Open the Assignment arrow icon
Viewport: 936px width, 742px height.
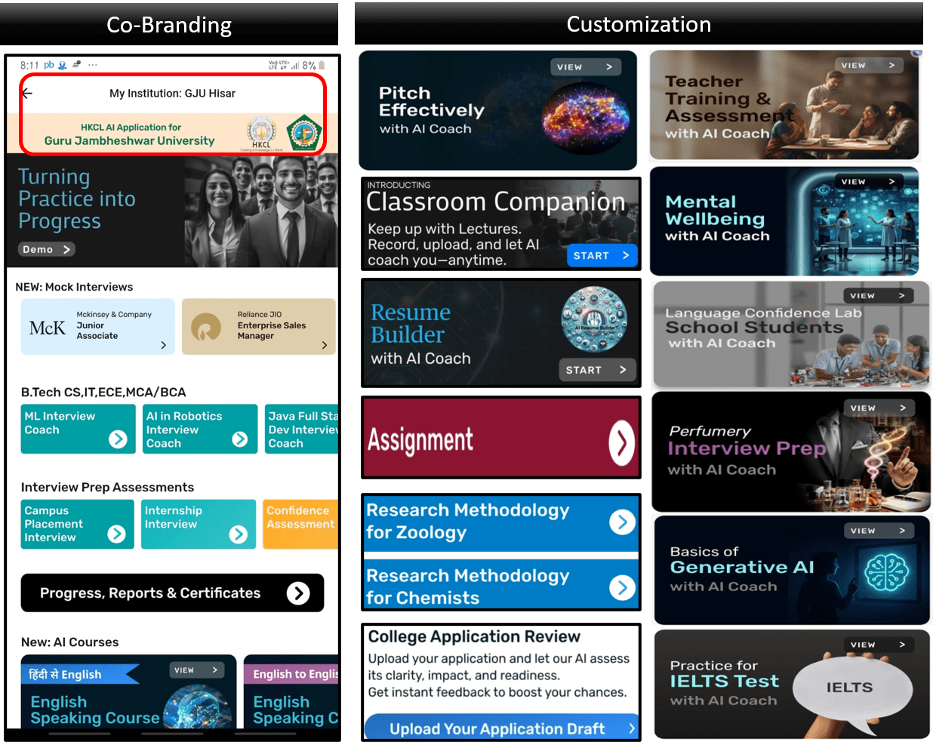tap(621, 443)
